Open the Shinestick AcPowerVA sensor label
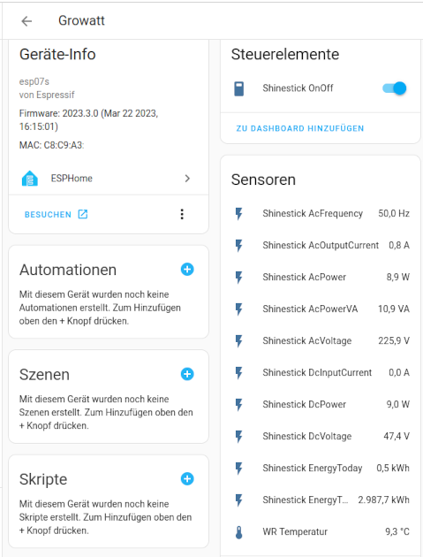423x557 pixels. [x=310, y=309]
